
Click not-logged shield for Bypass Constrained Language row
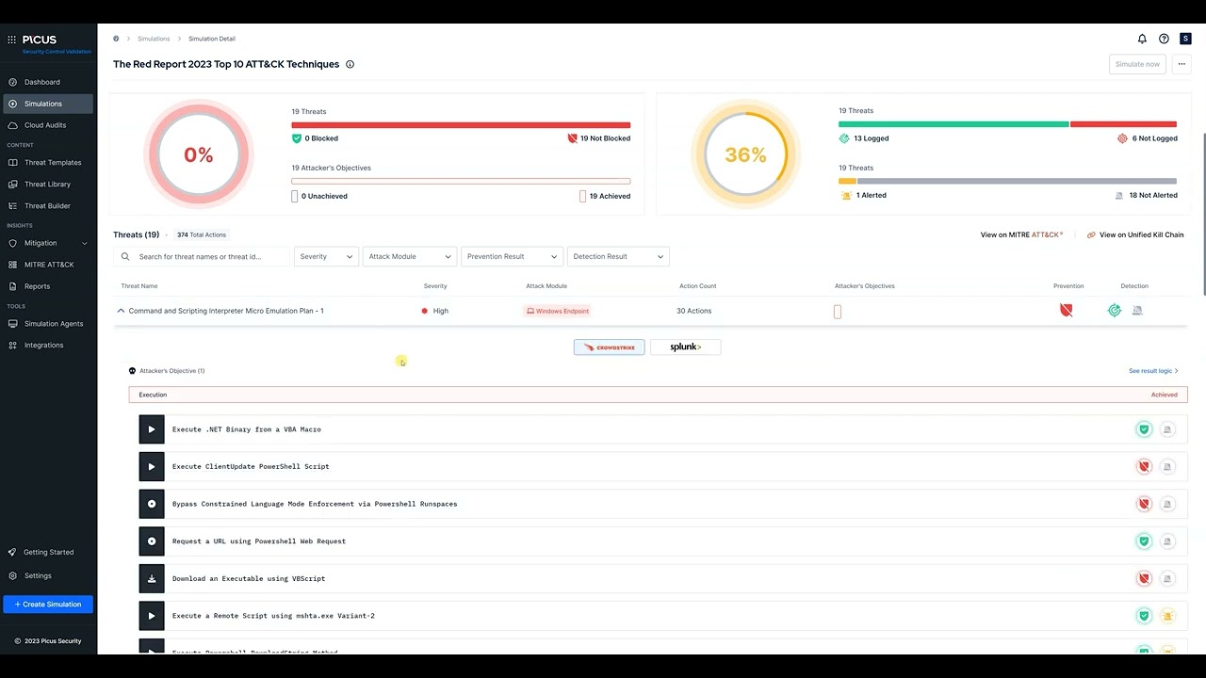[1144, 504]
